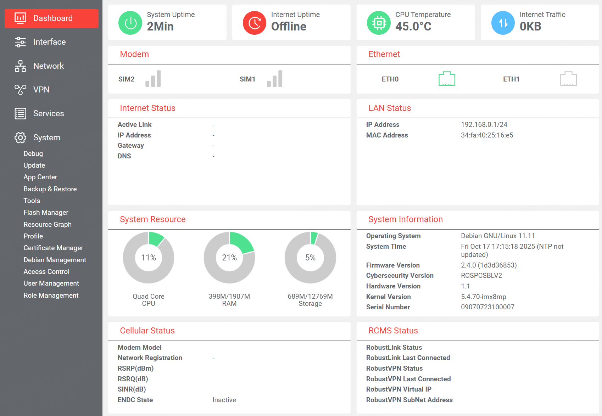This screenshot has width=602, height=416.
Task: Expand the Interface menu in sidebar
Action: [49, 42]
